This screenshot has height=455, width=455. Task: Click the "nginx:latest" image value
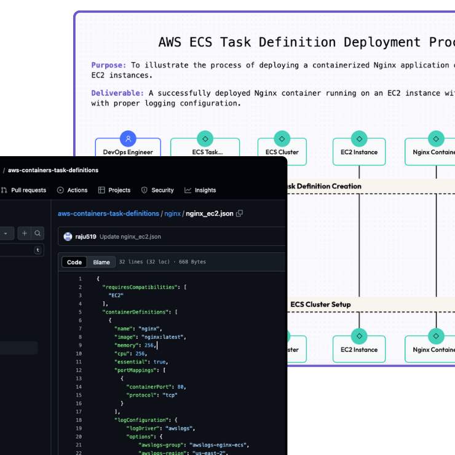point(162,337)
